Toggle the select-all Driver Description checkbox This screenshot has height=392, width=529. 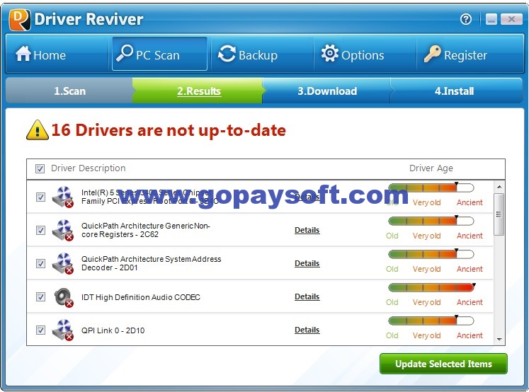[x=40, y=168]
